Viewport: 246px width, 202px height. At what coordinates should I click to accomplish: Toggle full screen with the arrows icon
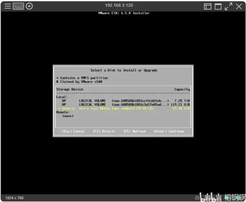pos(228,6)
